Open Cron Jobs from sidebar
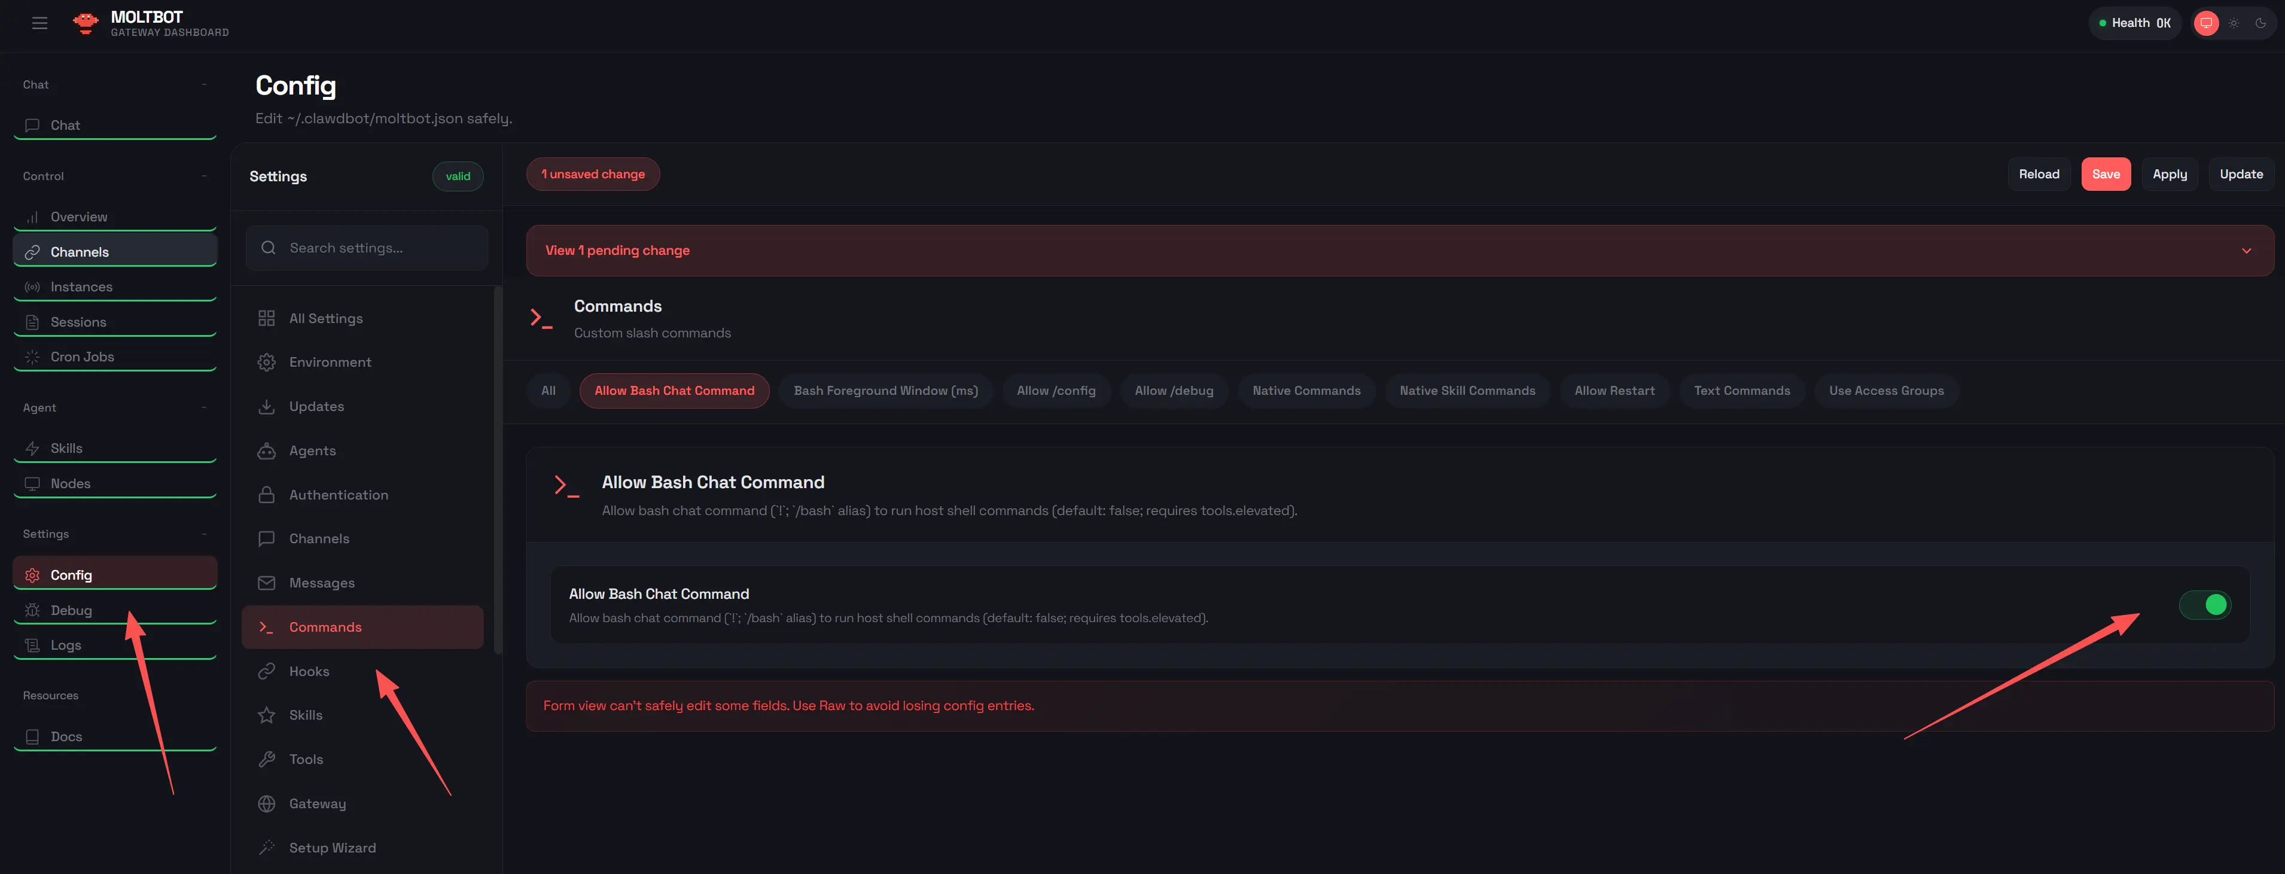The width and height of the screenshot is (2285, 874). click(81, 357)
